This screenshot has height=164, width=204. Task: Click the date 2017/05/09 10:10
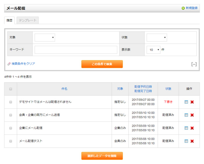point(143,130)
